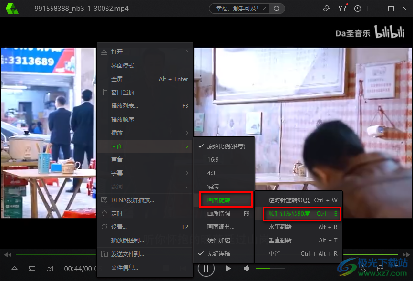This screenshot has width=413, height=281.
Task: Select 水平翻转 Alt+R
Action: (x=299, y=227)
